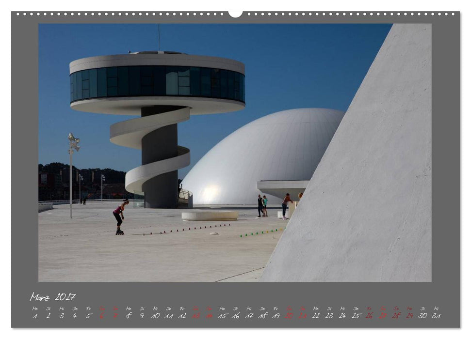Select red Saturday day 20
Screen dimensions: 471x339
point(289,316)
